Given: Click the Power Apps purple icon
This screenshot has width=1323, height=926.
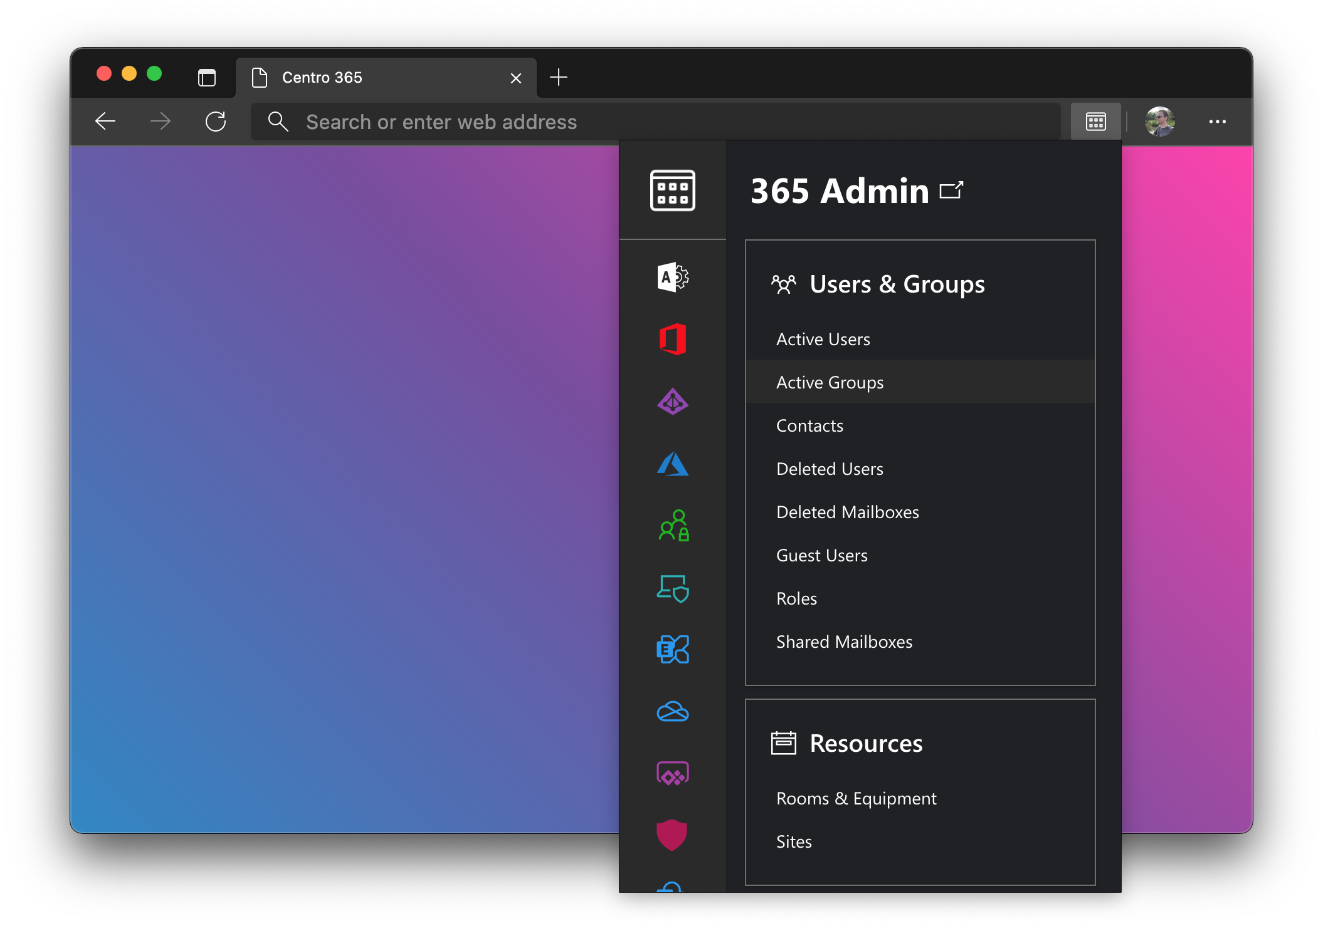Looking at the screenshot, I should tap(673, 774).
